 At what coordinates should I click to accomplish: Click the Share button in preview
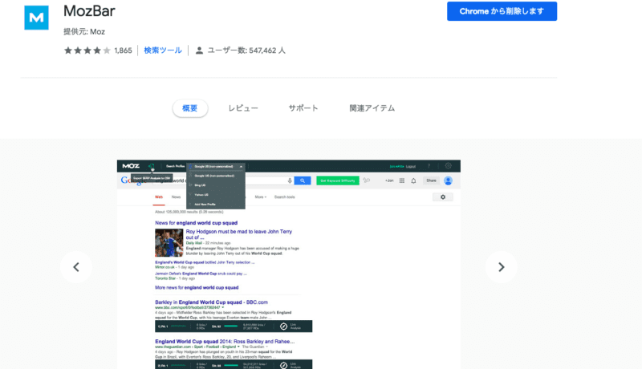[431, 180]
